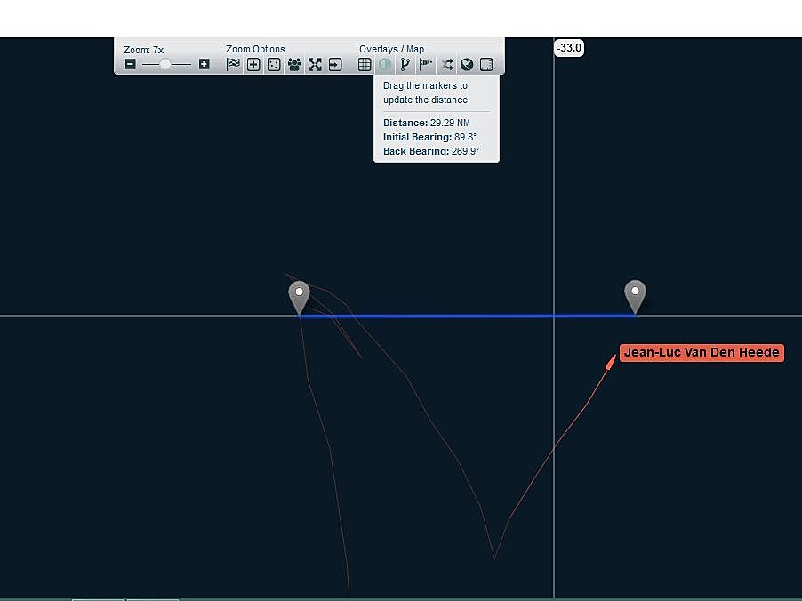802x601 pixels.
Task: Click the blue distance measurement line
Action: [x=467, y=317]
